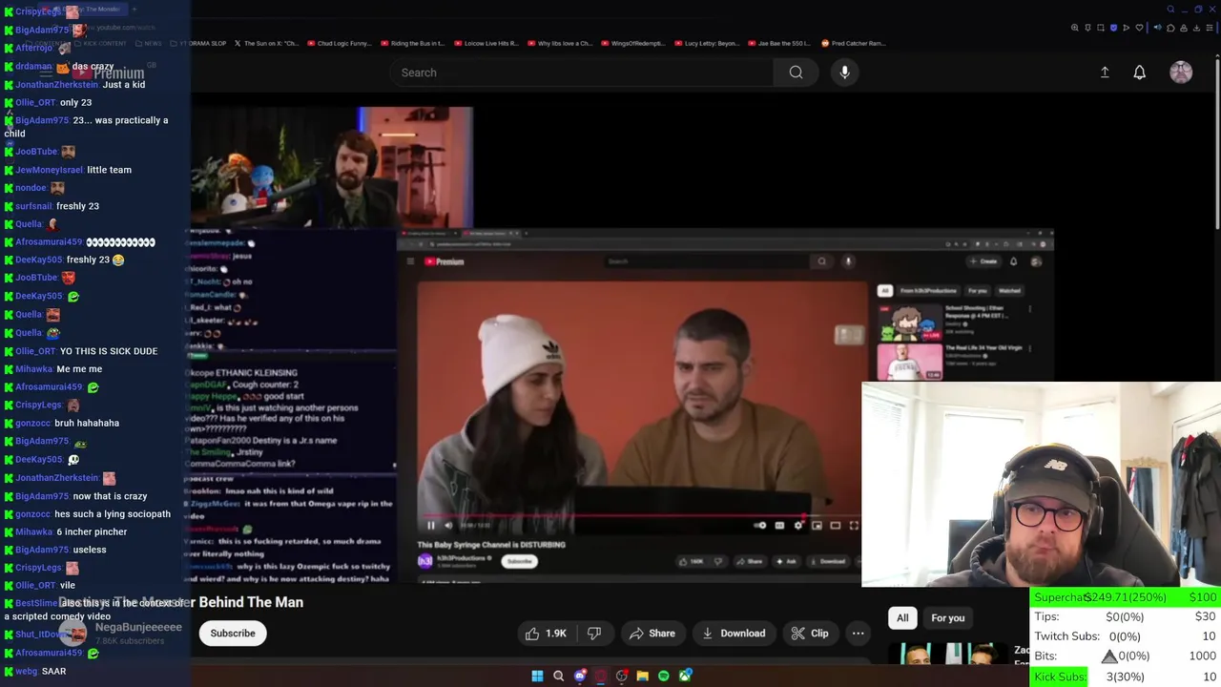Click the page's vertical scrollbar

point(1216,143)
